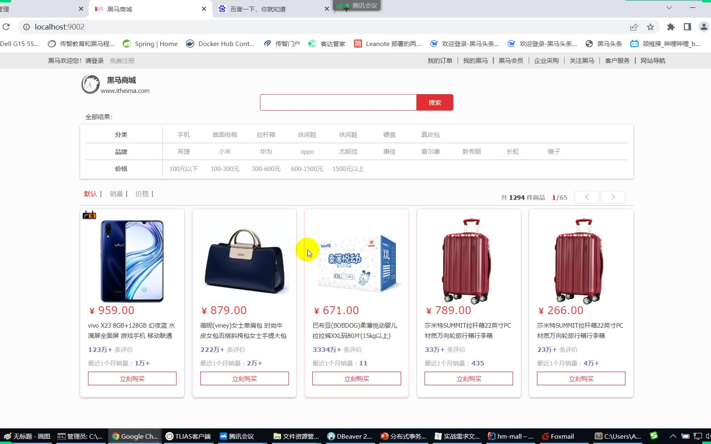This screenshot has height=444, width=711.
Task: View site information icon in address bar
Action: coord(26,27)
